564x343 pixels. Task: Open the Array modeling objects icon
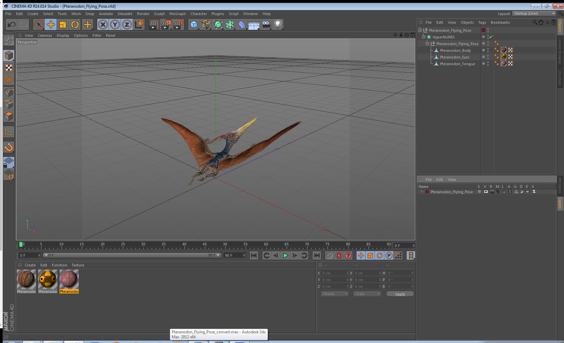coord(230,24)
